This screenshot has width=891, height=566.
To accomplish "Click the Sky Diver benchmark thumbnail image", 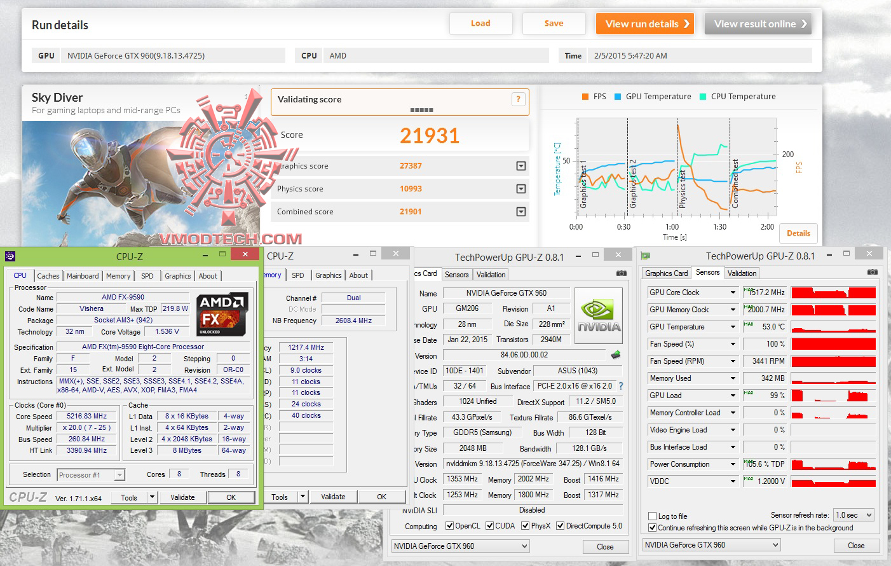I will pyautogui.click(x=141, y=184).
